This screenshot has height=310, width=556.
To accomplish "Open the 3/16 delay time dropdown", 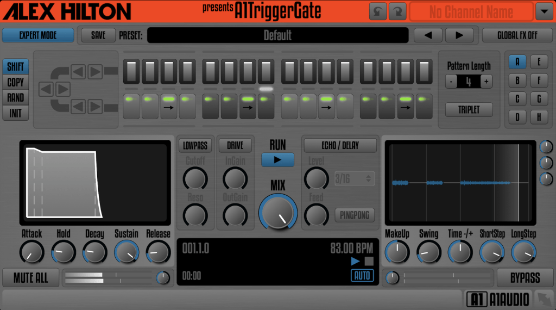I will pyautogui.click(x=354, y=178).
